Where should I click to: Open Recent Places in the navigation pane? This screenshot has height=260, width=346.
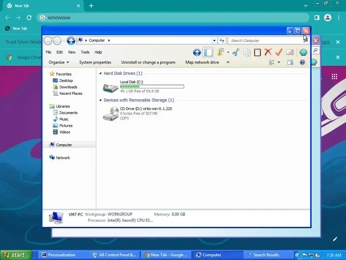(x=71, y=93)
